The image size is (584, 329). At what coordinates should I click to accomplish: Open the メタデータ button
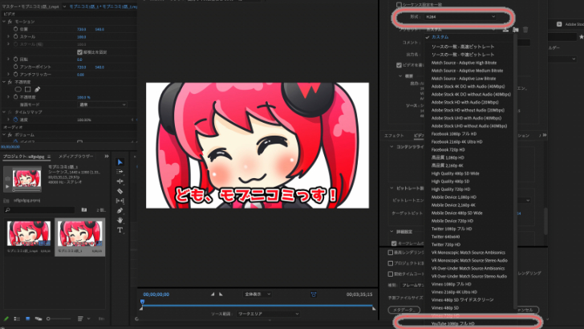pos(404,310)
